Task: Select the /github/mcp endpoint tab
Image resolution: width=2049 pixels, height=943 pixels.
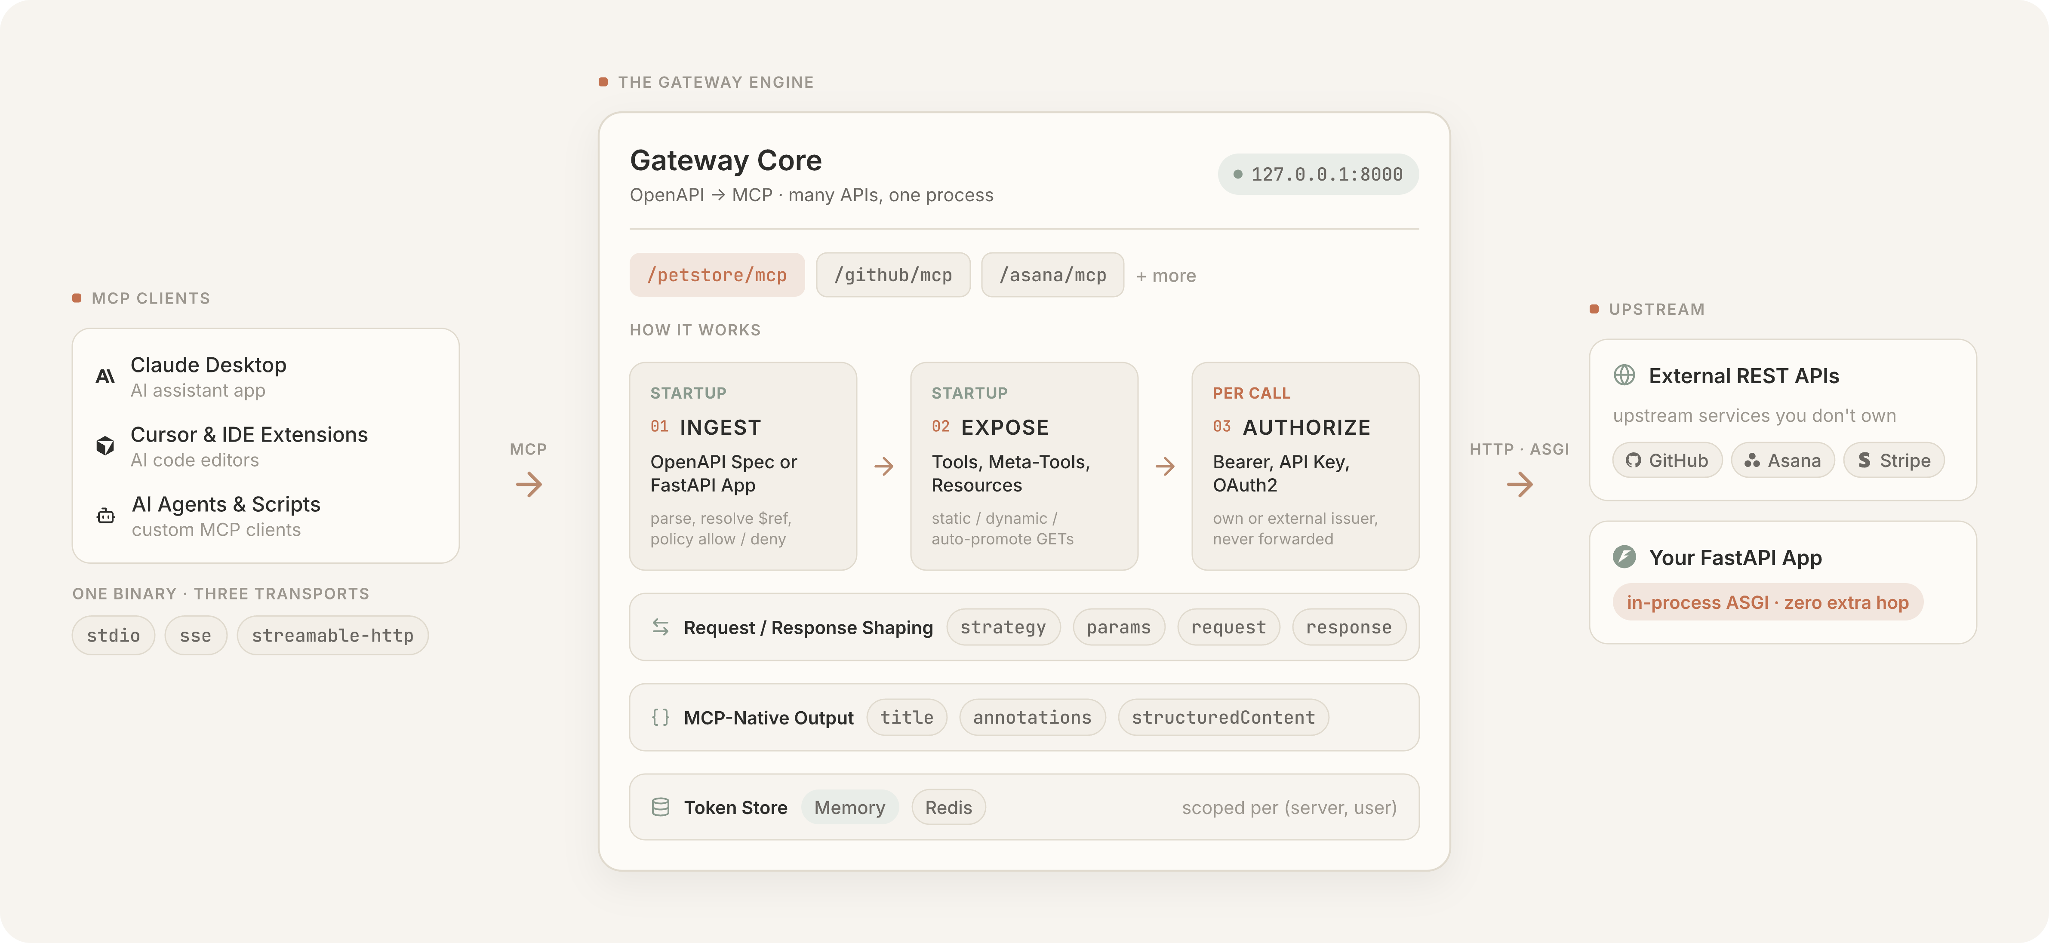Action: point(892,275)
